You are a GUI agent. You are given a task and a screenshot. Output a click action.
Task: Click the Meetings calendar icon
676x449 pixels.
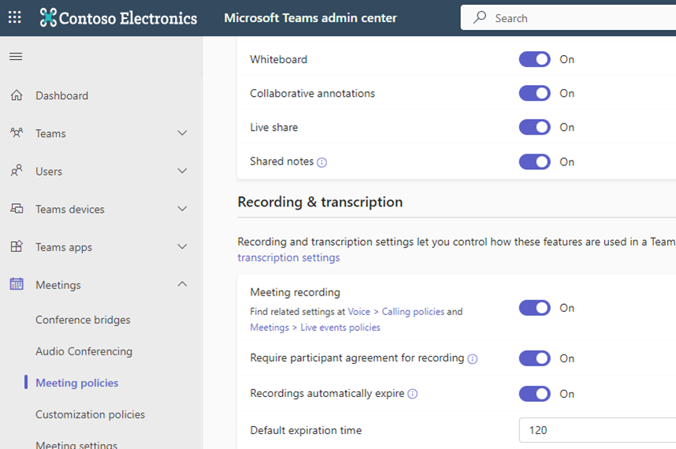(17, 284)
